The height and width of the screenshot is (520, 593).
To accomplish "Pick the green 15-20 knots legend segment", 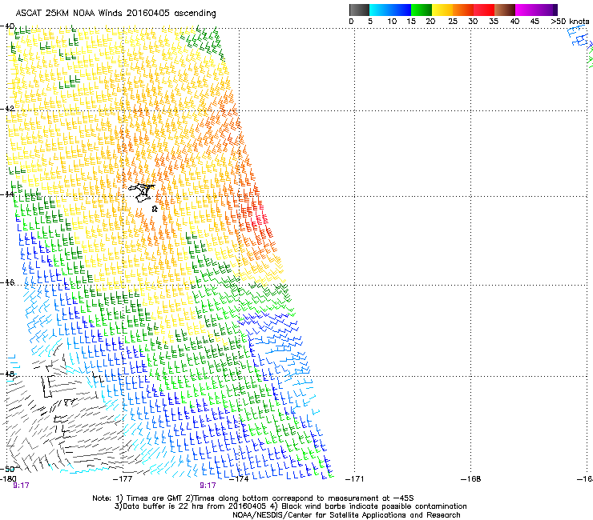I will [x=422, y=10].
